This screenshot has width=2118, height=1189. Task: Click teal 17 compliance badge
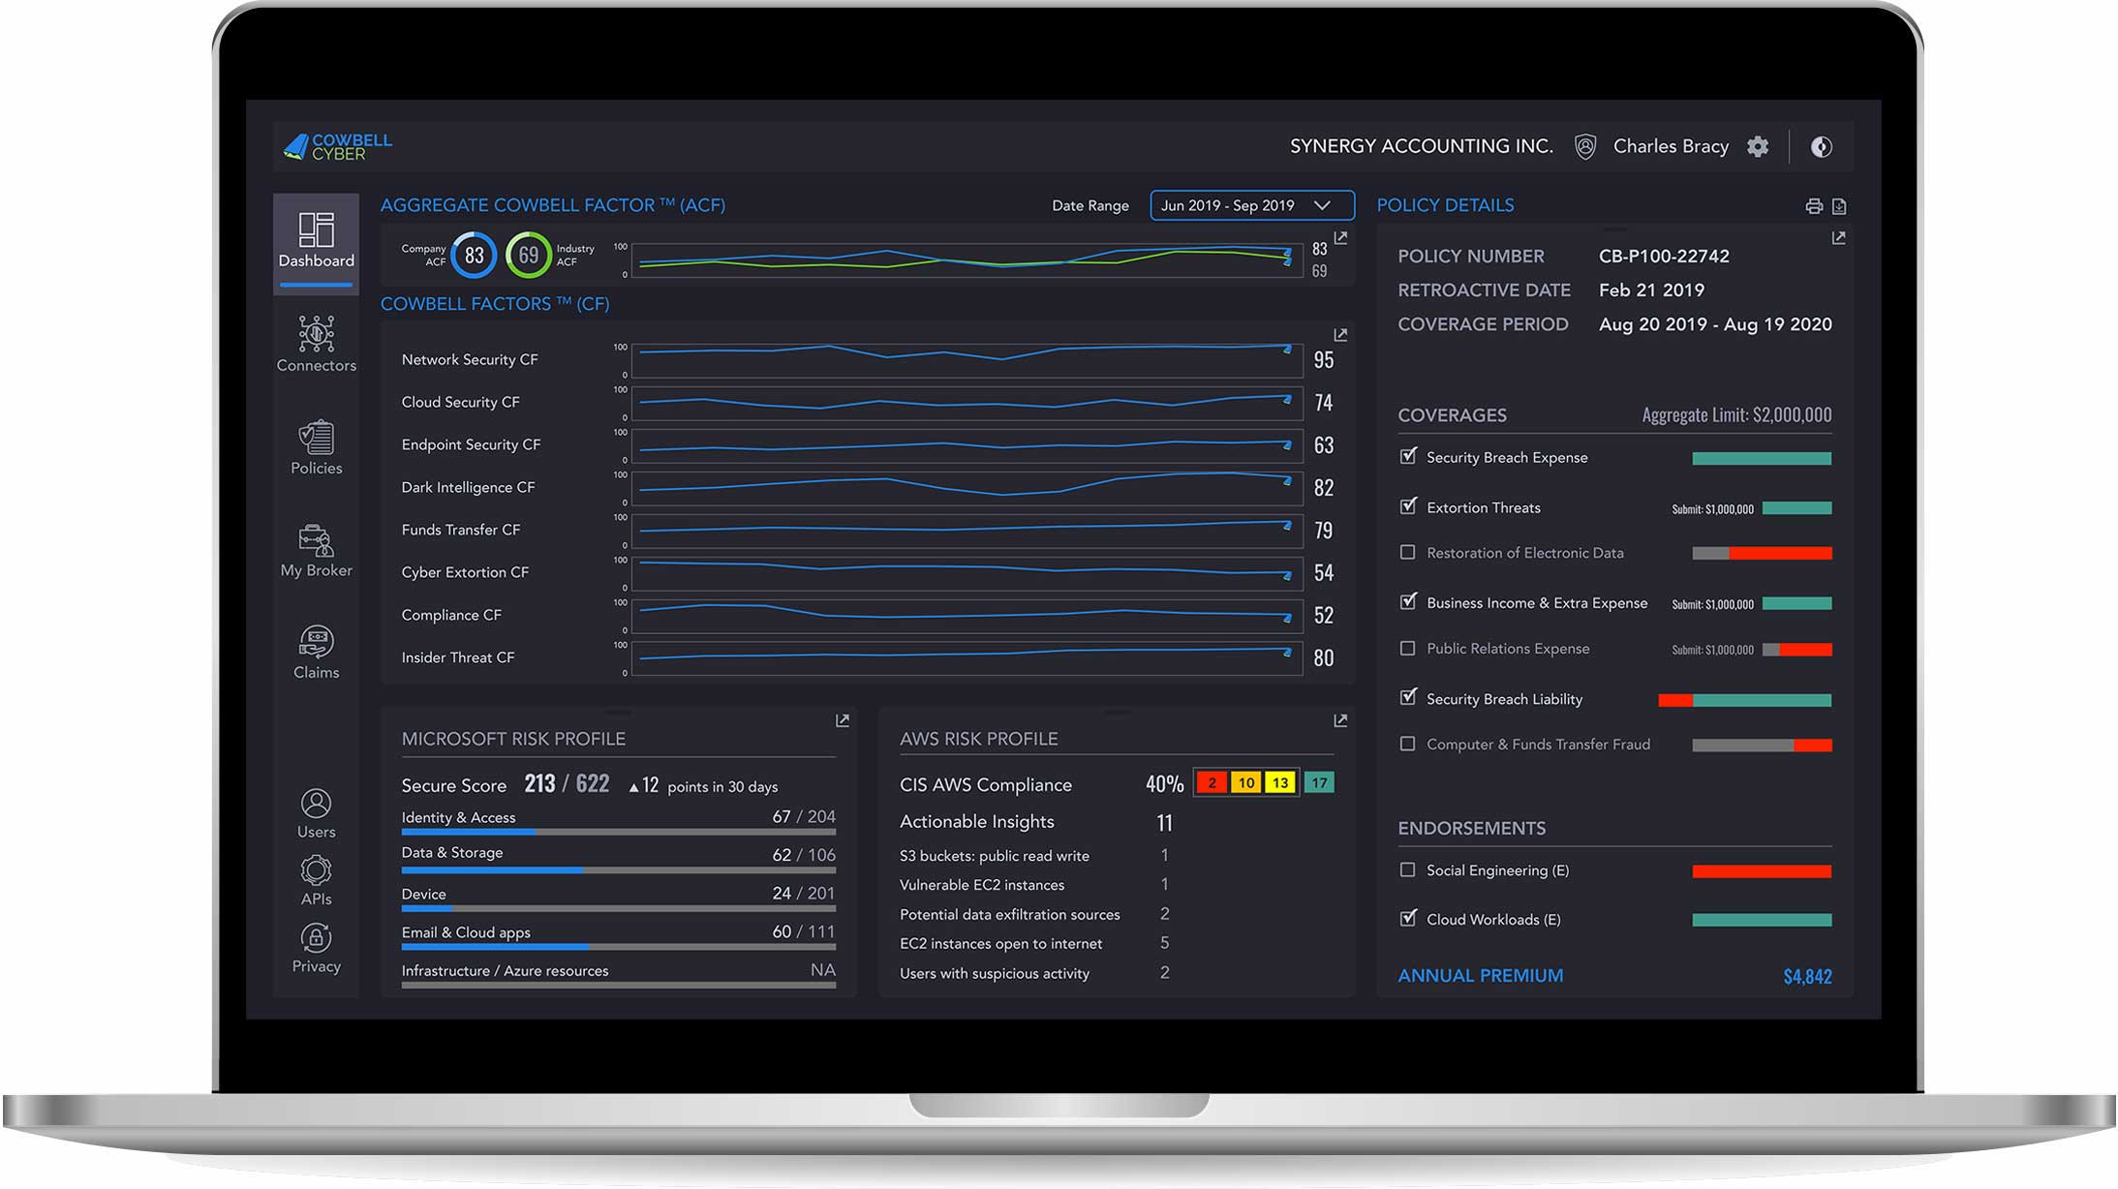[1319, 782]
